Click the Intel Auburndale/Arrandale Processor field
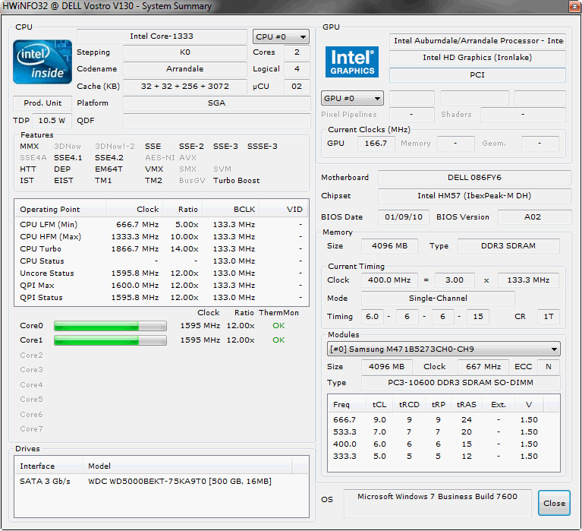 [477, 41]
